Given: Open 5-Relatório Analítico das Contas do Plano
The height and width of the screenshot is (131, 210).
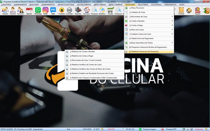Looking at the screenshot, I should click(x=94, y=69).
